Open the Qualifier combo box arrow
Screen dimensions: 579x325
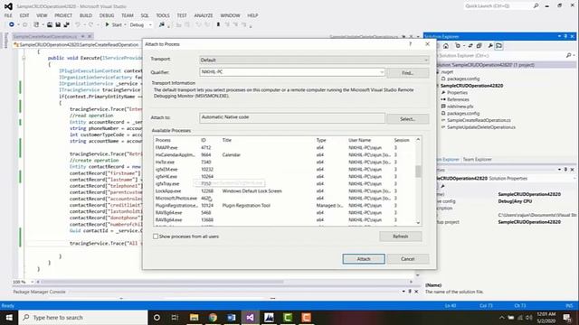(382, 72)
